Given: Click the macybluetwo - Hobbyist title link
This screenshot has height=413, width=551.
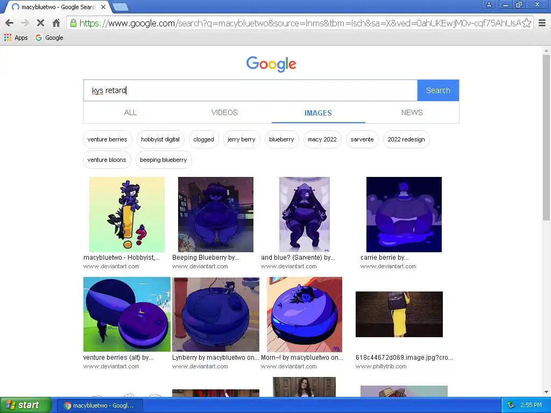Looking at the screenshot, I should click(x=122, y=258).
